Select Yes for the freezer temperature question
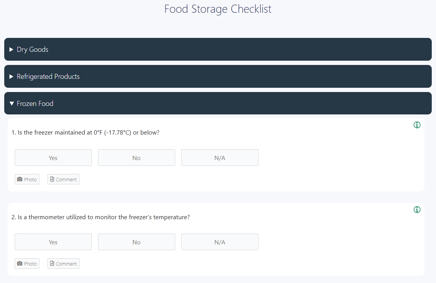Image resolution: width=436 pixels, height=283 pixels. click(53, 157)
